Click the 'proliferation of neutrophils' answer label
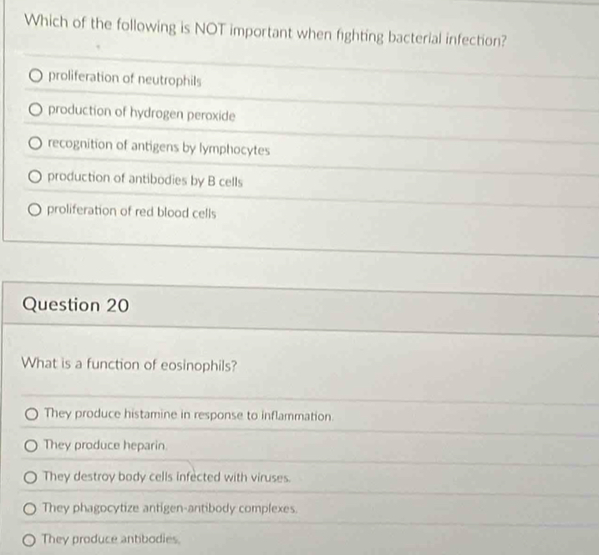 (125, 79)
